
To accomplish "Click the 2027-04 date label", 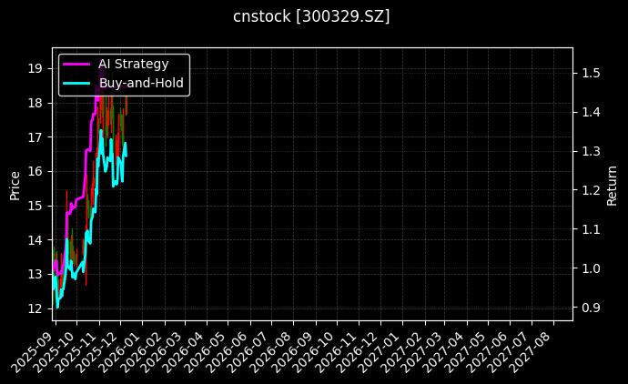I will [x=445, y=352].
